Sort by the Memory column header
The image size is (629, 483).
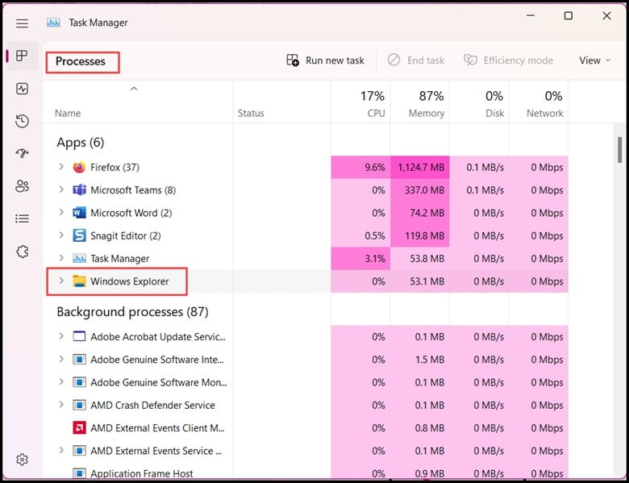click(x=419, y=102)
